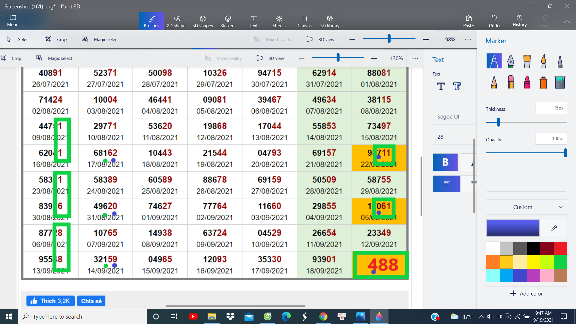Screen dimensions: 576x324
Task: Click the current color preview swatch
Action: (x=513, y=228)
